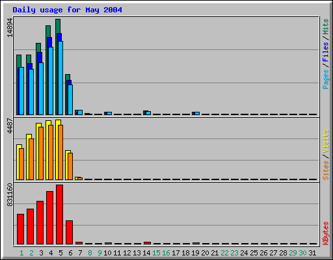Click the day 1 KBytes red bar
Screen dimensions: 333x260
point(20,229)
